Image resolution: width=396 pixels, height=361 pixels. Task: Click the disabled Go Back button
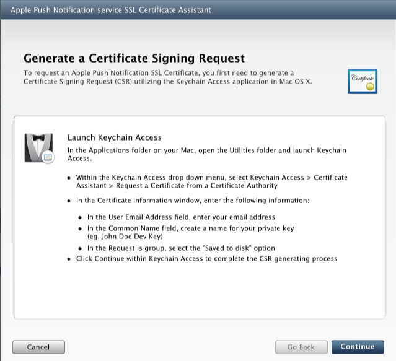pos(301,347)
